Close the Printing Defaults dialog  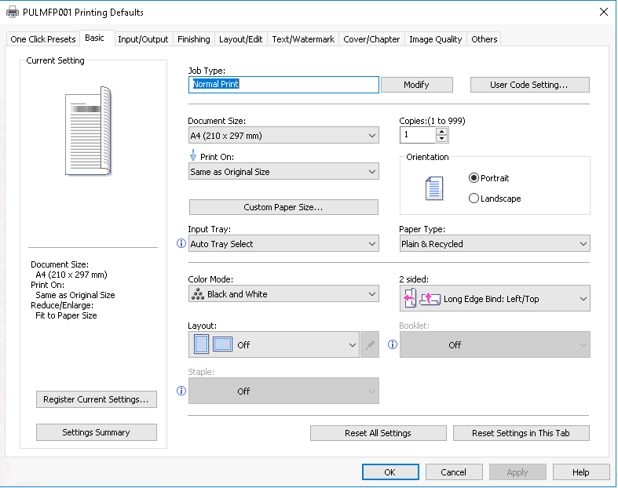tap(603, 12)
